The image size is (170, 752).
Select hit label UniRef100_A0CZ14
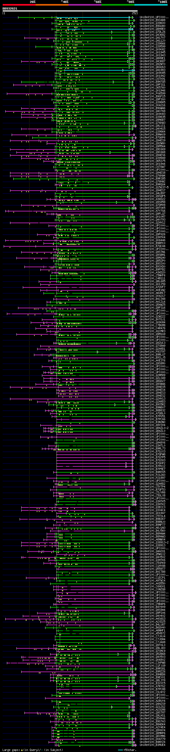point(152,301)
